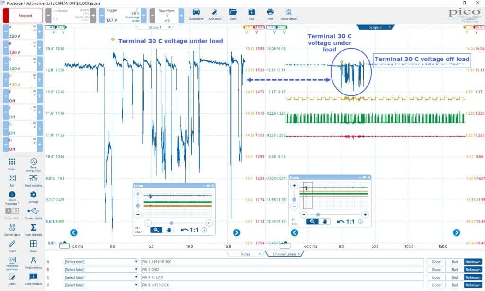Open Vehicle details clipboard icon
Screen dimensions: 485x291
288,14
